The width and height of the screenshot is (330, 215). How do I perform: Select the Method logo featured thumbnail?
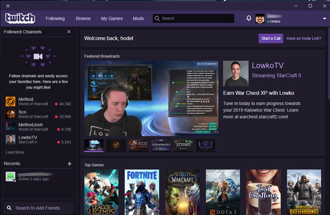point(116,145)
